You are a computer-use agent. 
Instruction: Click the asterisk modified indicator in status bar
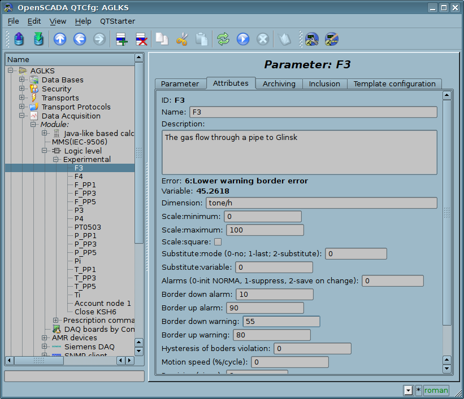click(418, 391)
